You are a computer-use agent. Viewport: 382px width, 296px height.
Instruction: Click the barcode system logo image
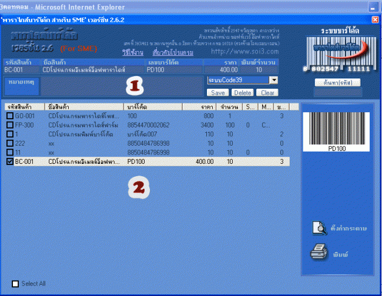pyautogui.click(x=341, y=54)
